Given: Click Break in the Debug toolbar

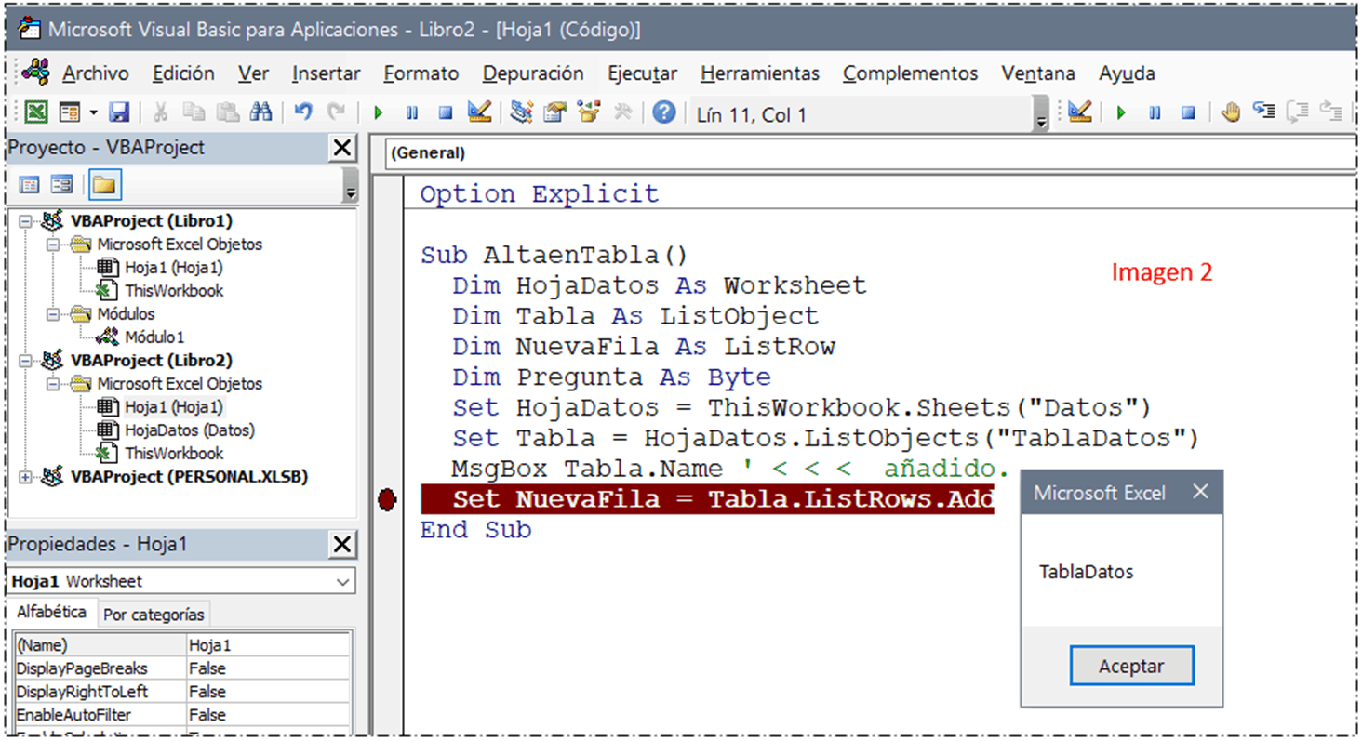Looking at the screenshot, I should click(1155, 112).
